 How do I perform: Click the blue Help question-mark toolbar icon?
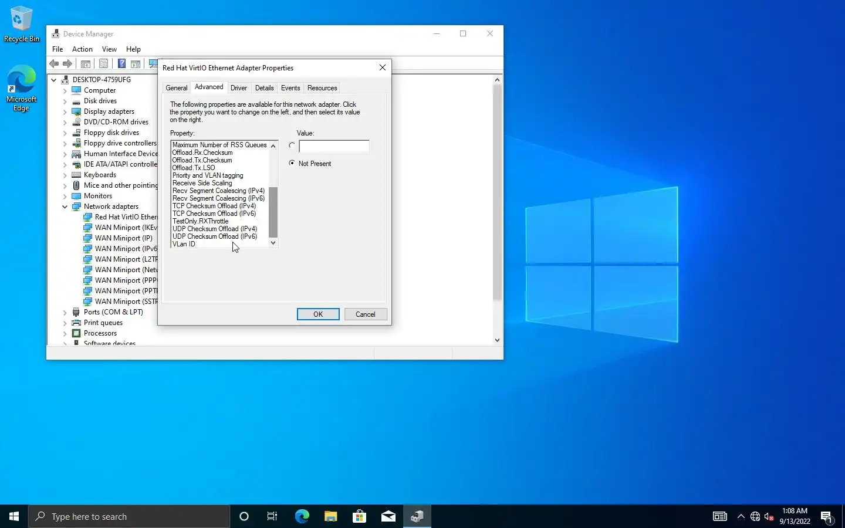121,63
